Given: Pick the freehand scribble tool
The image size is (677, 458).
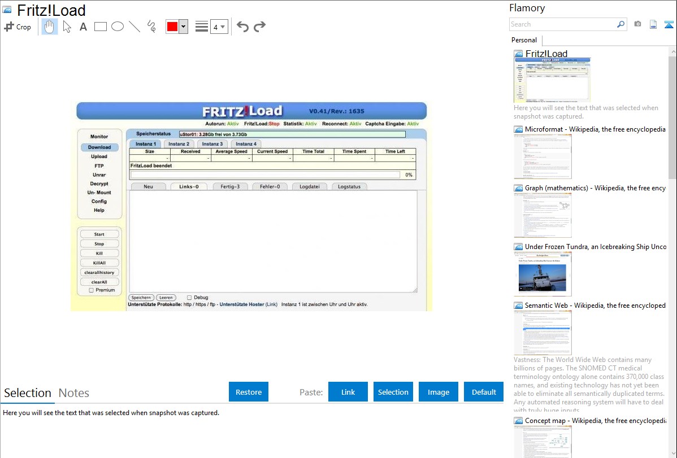Looking at the screenshot, I should [151, 27].
